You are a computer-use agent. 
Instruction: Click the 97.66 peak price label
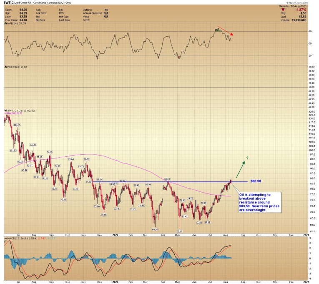(50, 152)
